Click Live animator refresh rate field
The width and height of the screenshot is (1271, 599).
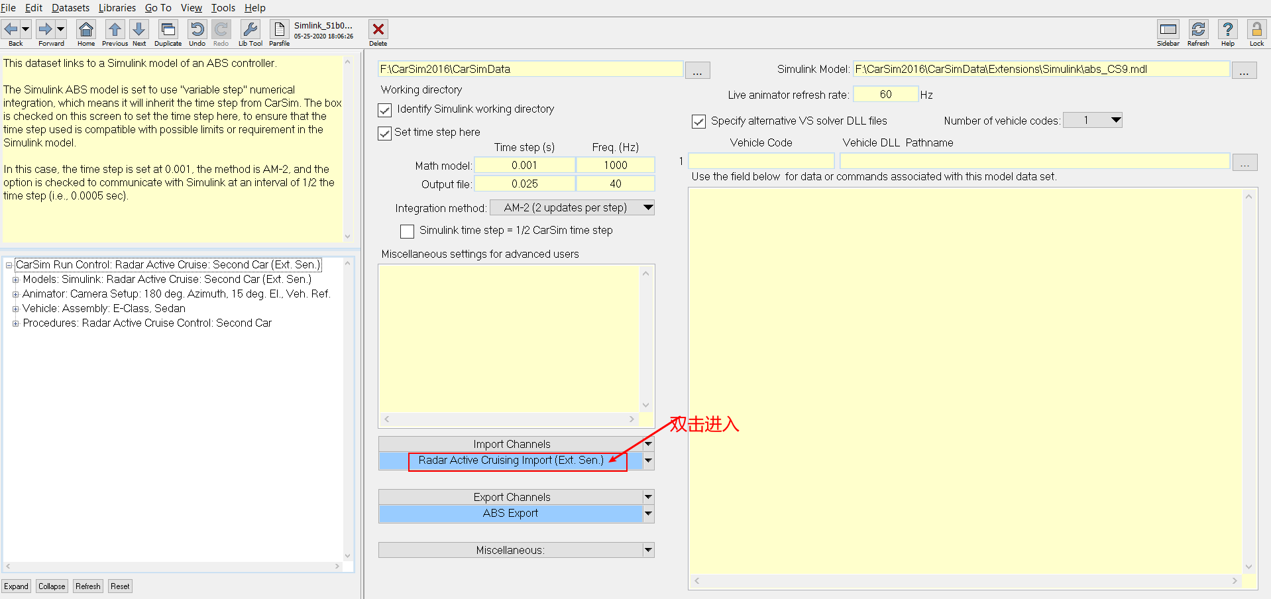tap(886, 95)
